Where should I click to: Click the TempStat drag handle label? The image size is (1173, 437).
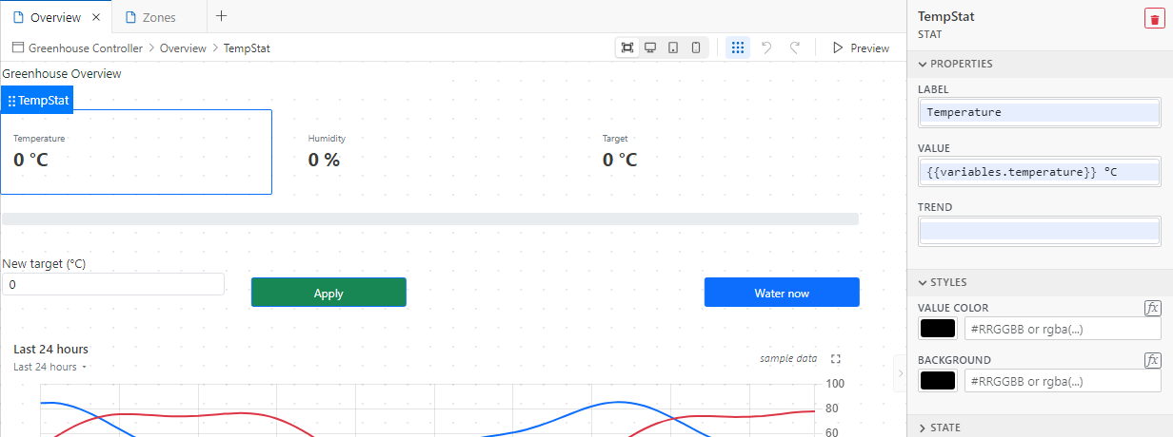click(x=38, y=100)
